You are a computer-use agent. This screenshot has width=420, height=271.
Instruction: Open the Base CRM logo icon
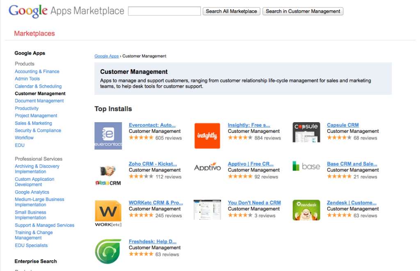(x=306, y=166)
